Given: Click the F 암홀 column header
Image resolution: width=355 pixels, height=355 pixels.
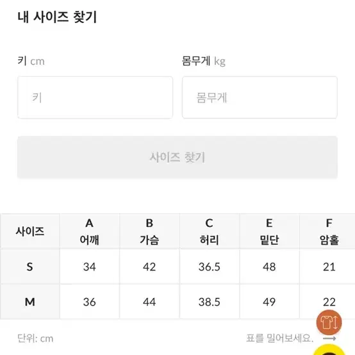Looking at the screenshot, I should 327,231.
